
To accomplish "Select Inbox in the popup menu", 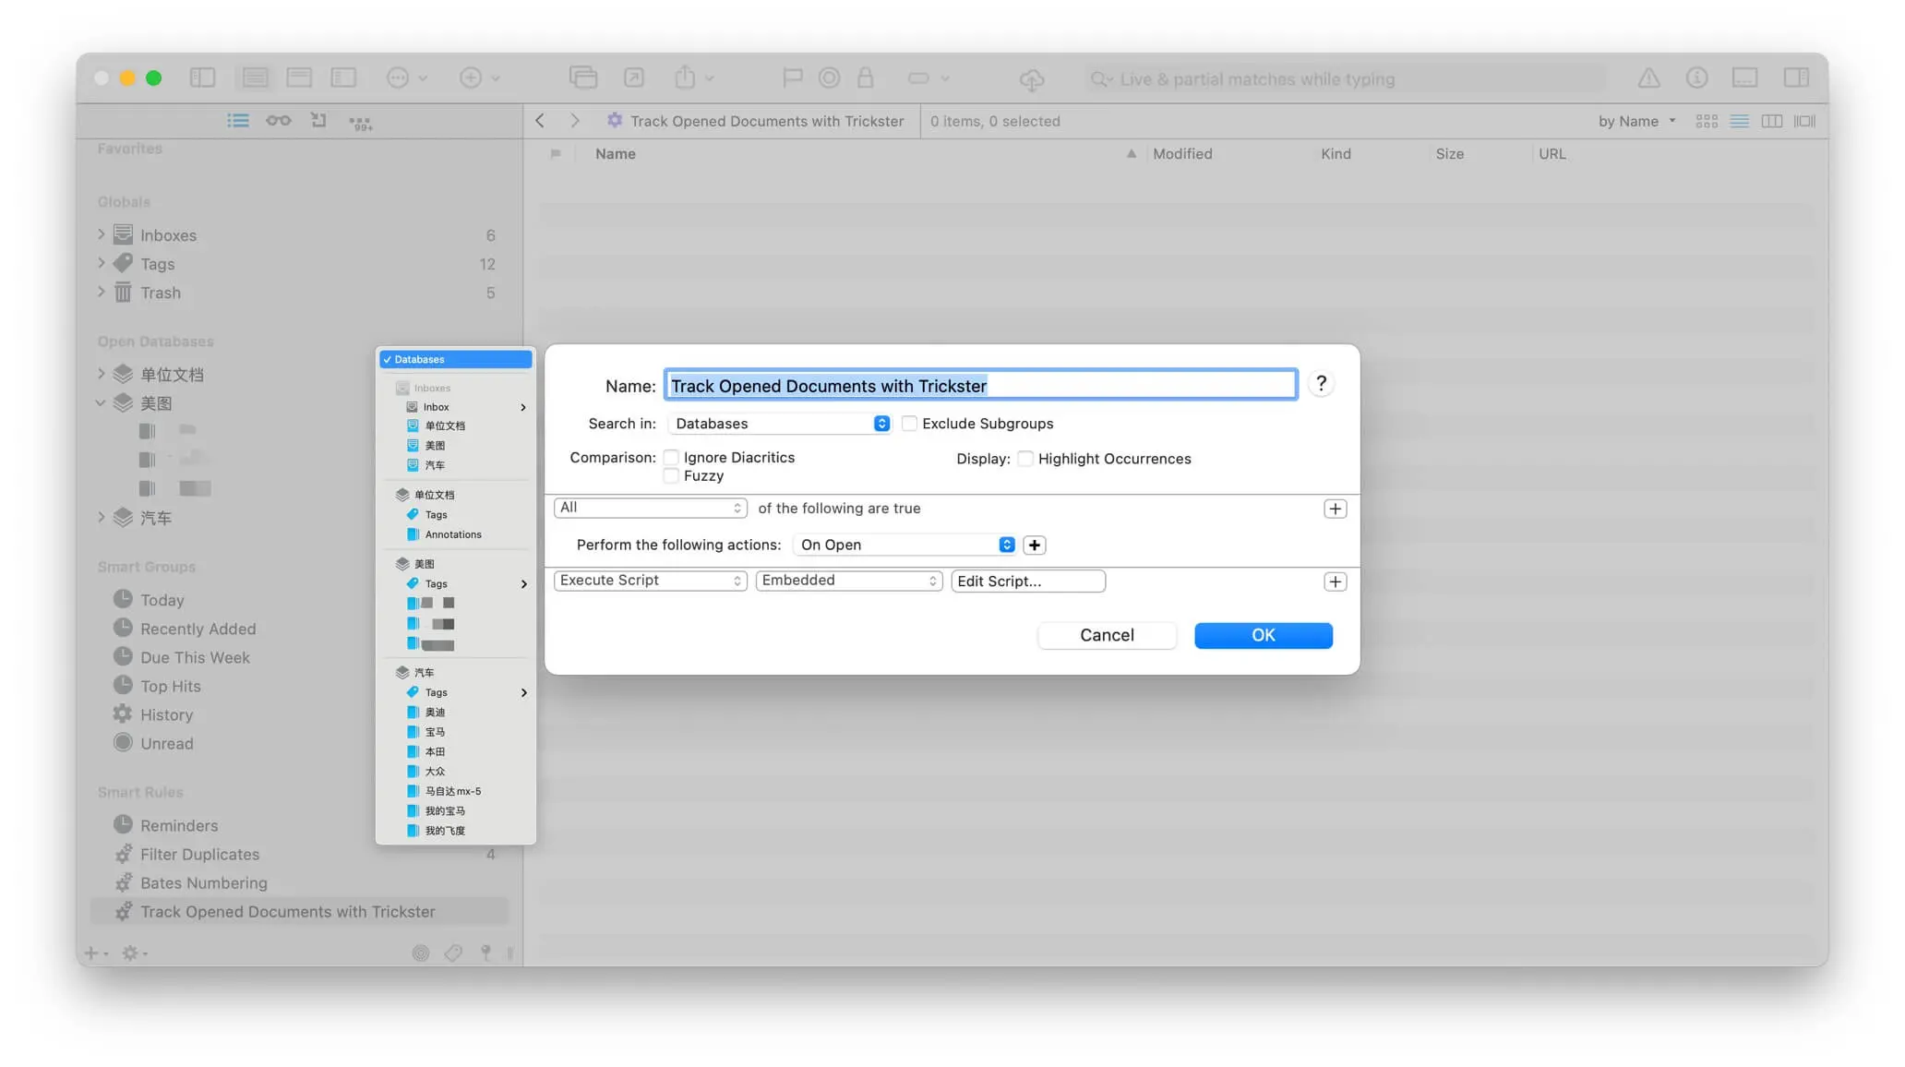I will click(x=456, y=407).
